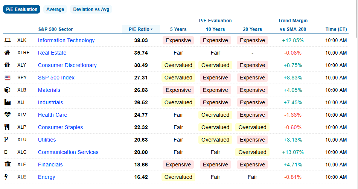The width and height of the screenshot is (358, 189).
Task: Click the Trend Margin group header
Action: pos(293,21)
